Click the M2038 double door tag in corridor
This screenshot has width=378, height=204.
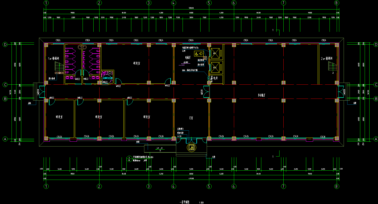[x=202, y=92]
